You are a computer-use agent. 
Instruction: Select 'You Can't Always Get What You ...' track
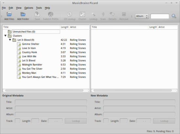(x=40, y=77)
